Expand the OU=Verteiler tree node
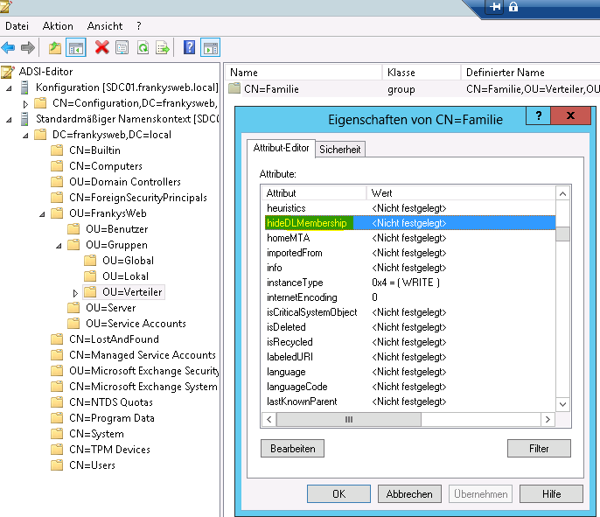 (x=75, y=292)
